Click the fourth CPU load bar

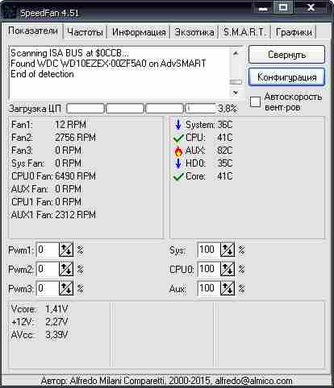201,109
